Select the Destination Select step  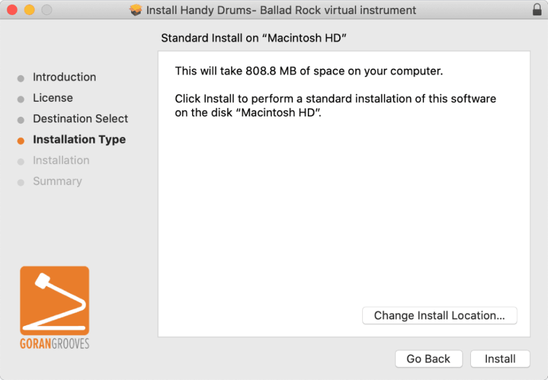pos(80,119)
